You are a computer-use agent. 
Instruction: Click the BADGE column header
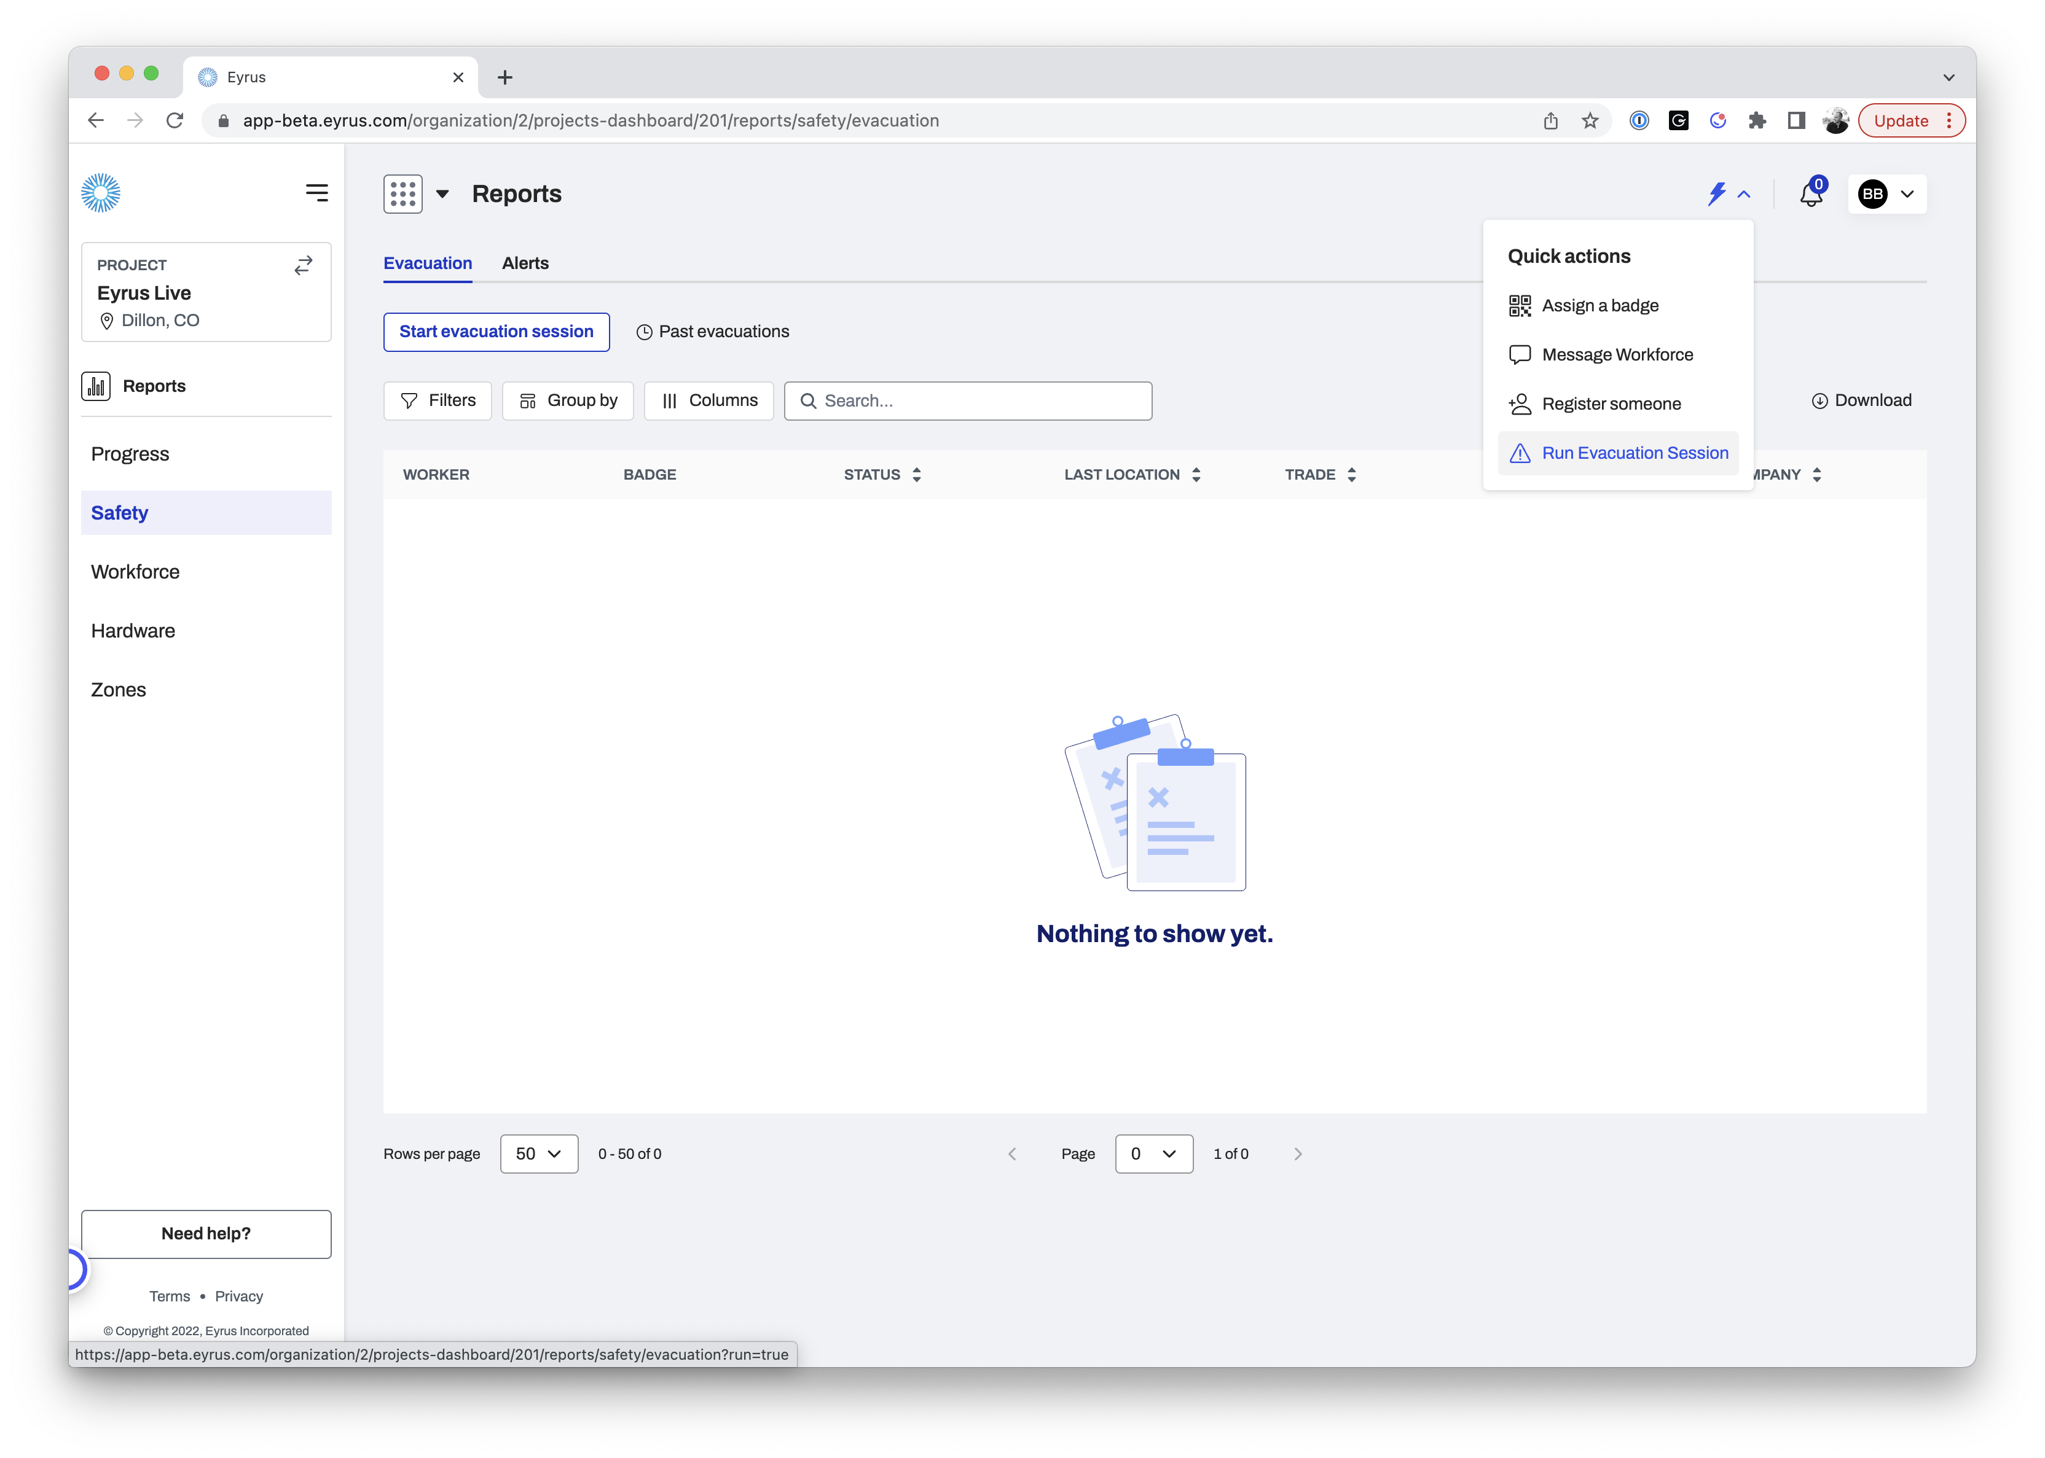coord(650,475)
